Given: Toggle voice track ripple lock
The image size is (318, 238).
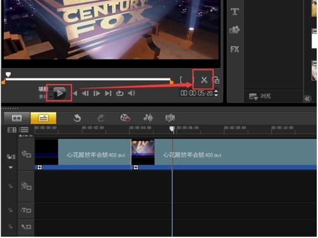Looking at the screenshot, I should 10,227.
